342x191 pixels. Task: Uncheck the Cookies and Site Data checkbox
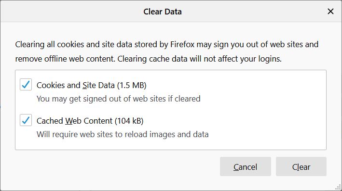point(26,84)
